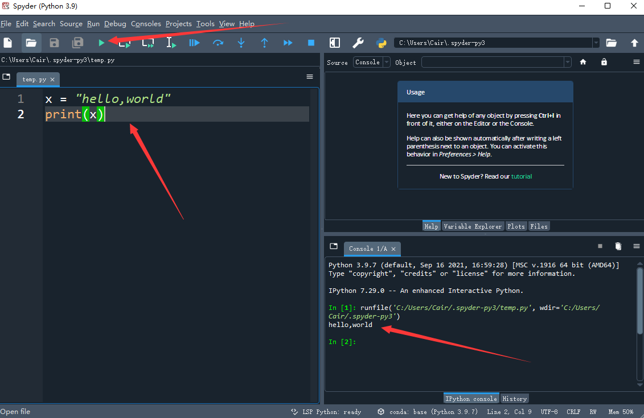The height and width of the screenshot is (418, 644).
Task: Expand the Object combo box arrow
Action: click(567, 63)
